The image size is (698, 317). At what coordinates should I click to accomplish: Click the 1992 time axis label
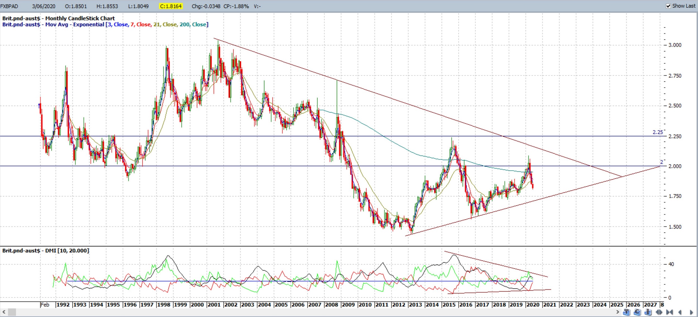[63, 305]
